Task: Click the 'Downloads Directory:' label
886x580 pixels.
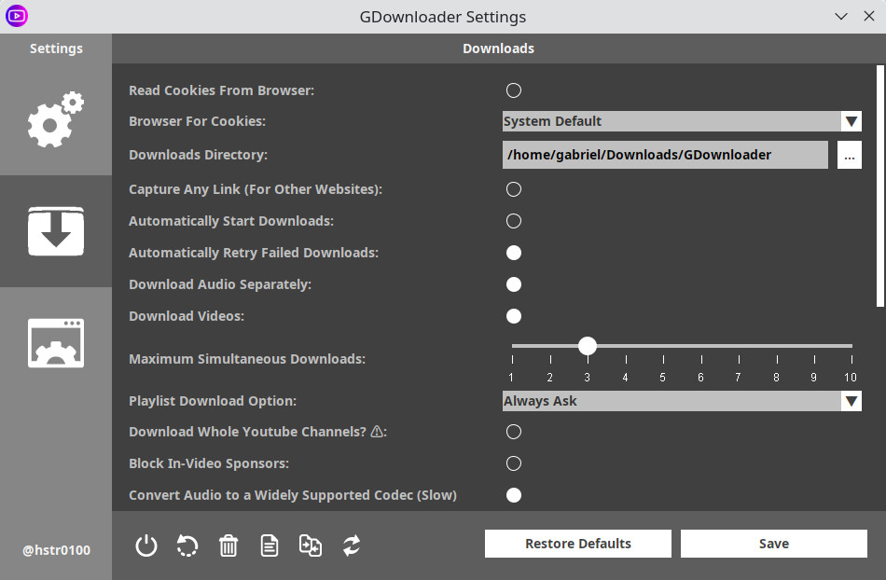Action: (199, 155)
